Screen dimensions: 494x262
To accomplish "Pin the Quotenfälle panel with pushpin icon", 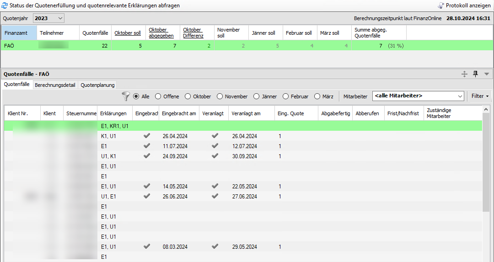I will [476, 74].
